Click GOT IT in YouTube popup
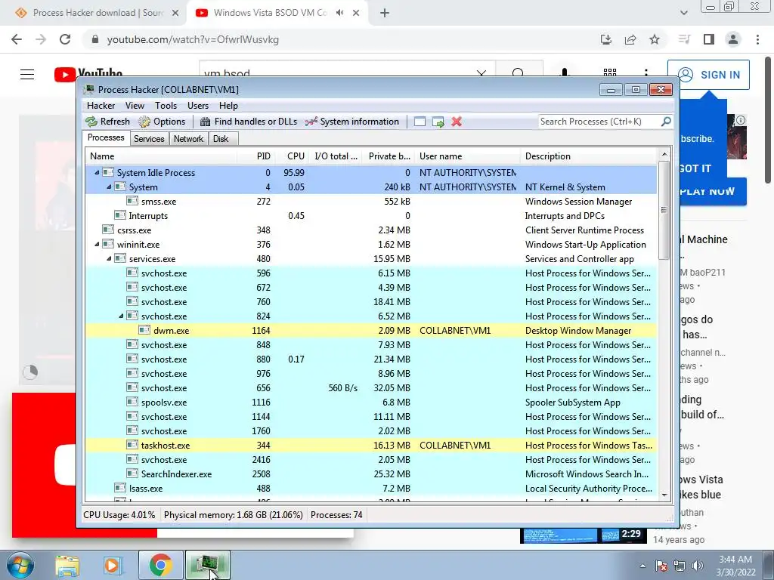774x580 pixels. point(695,168)
